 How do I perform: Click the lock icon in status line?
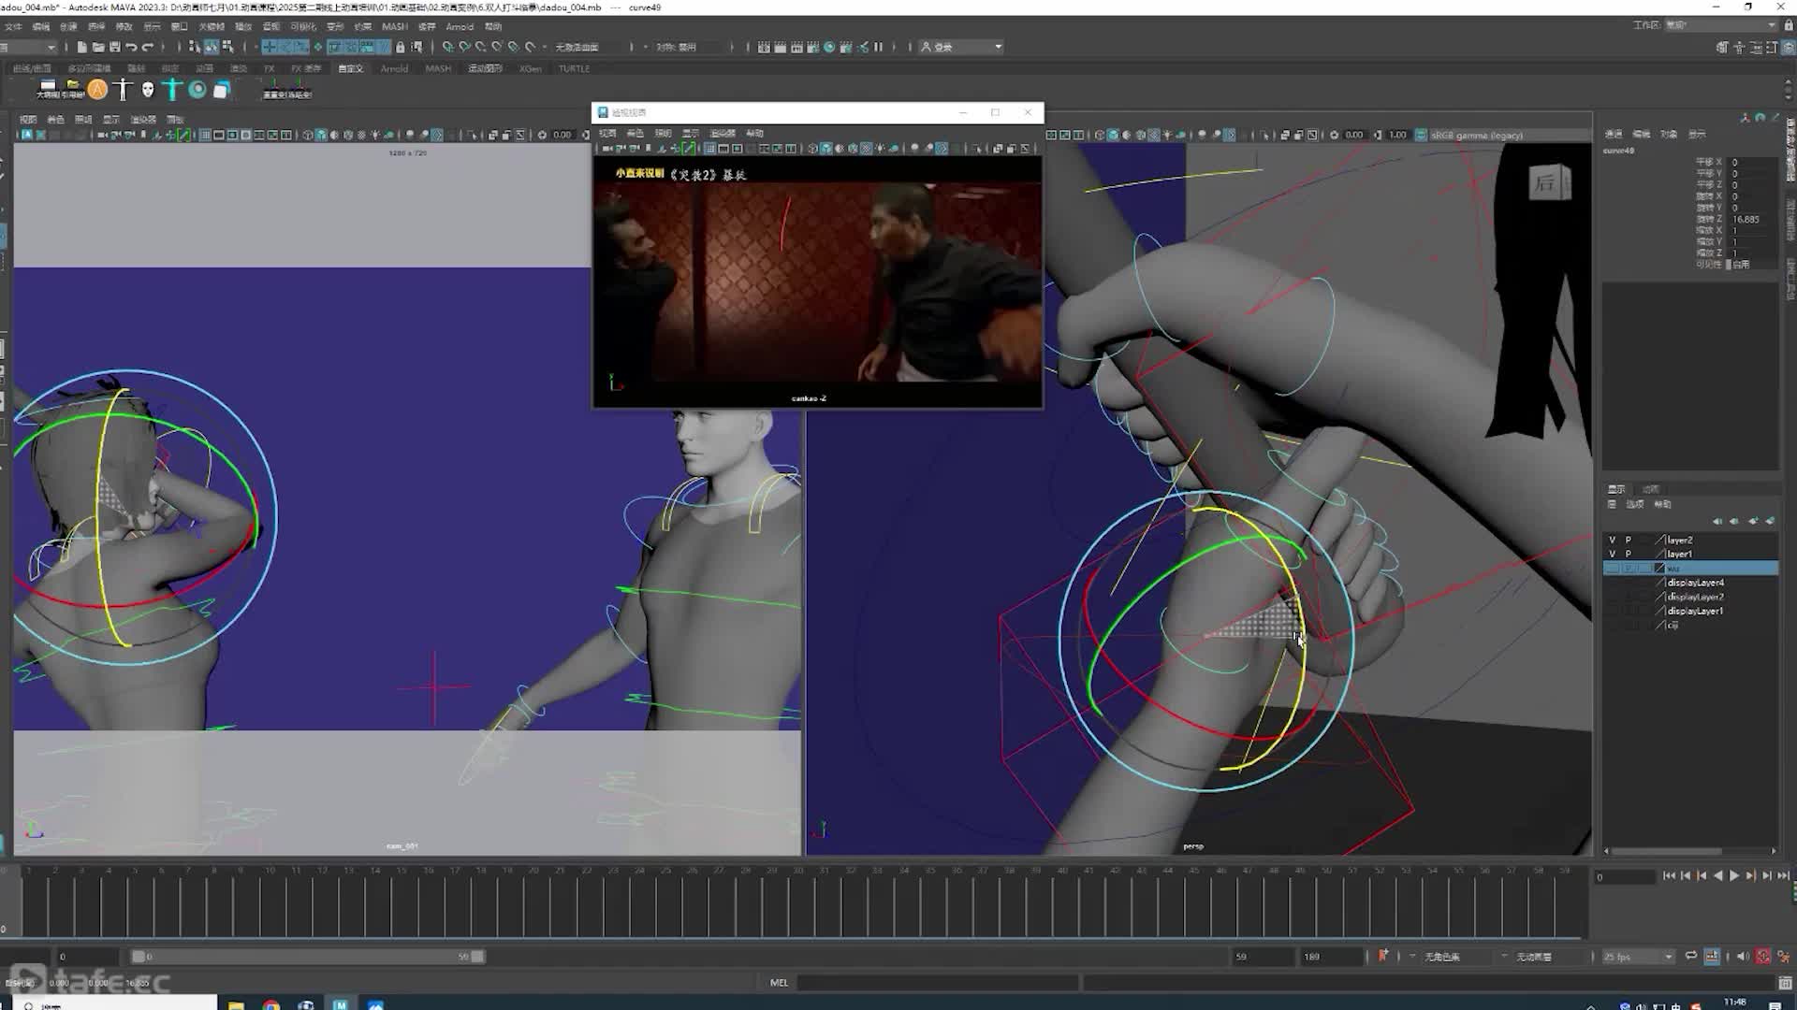pos(401,47)
